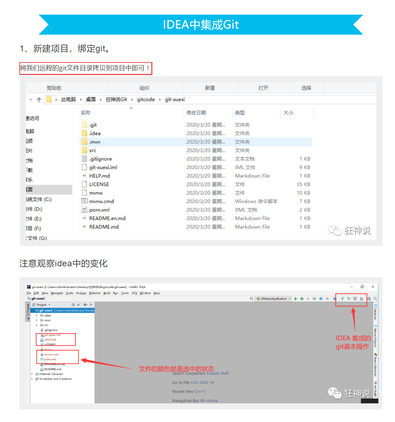
Task: Open the Tools menu in IDEA
Action: pyautogui.click(x=125, y=293)
